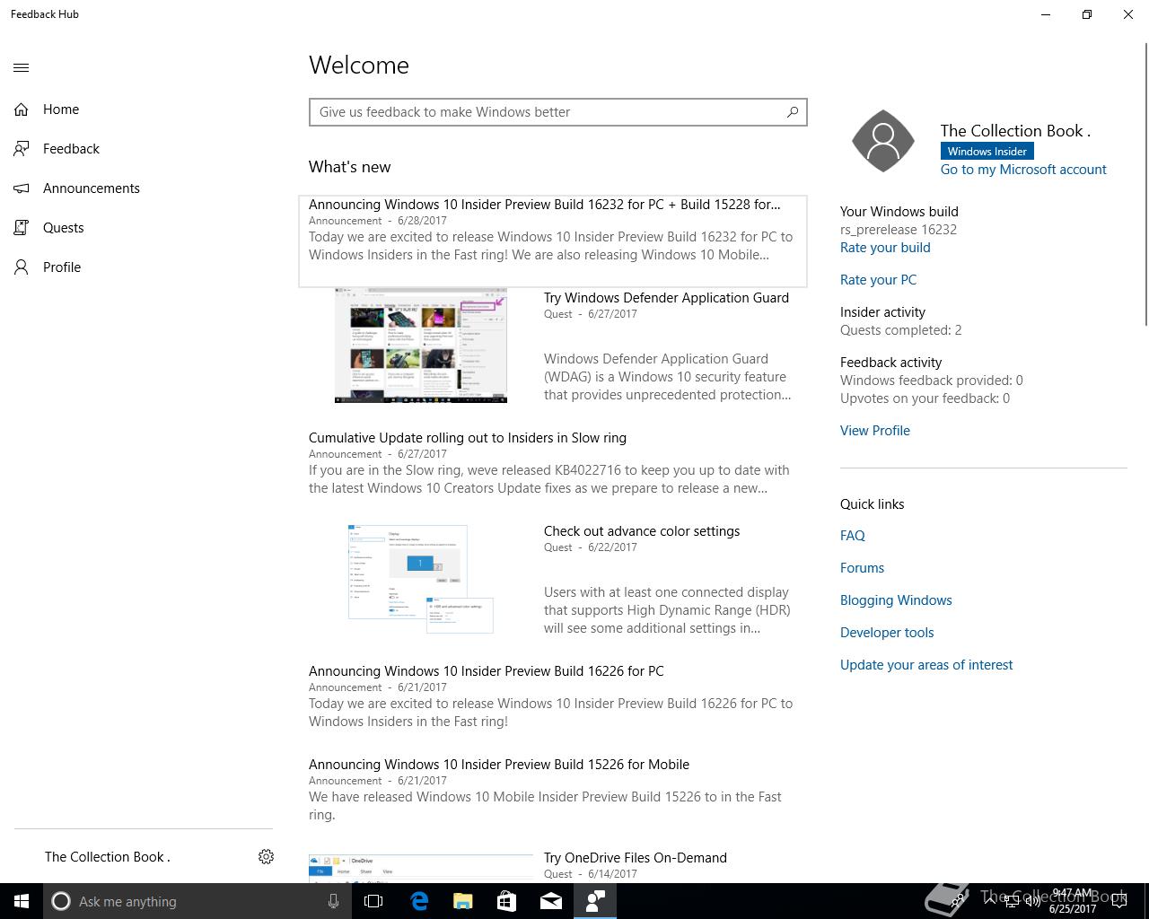Click the taskbar date and time
This screenshot has width=1149, height=919.
(1073, 901)
